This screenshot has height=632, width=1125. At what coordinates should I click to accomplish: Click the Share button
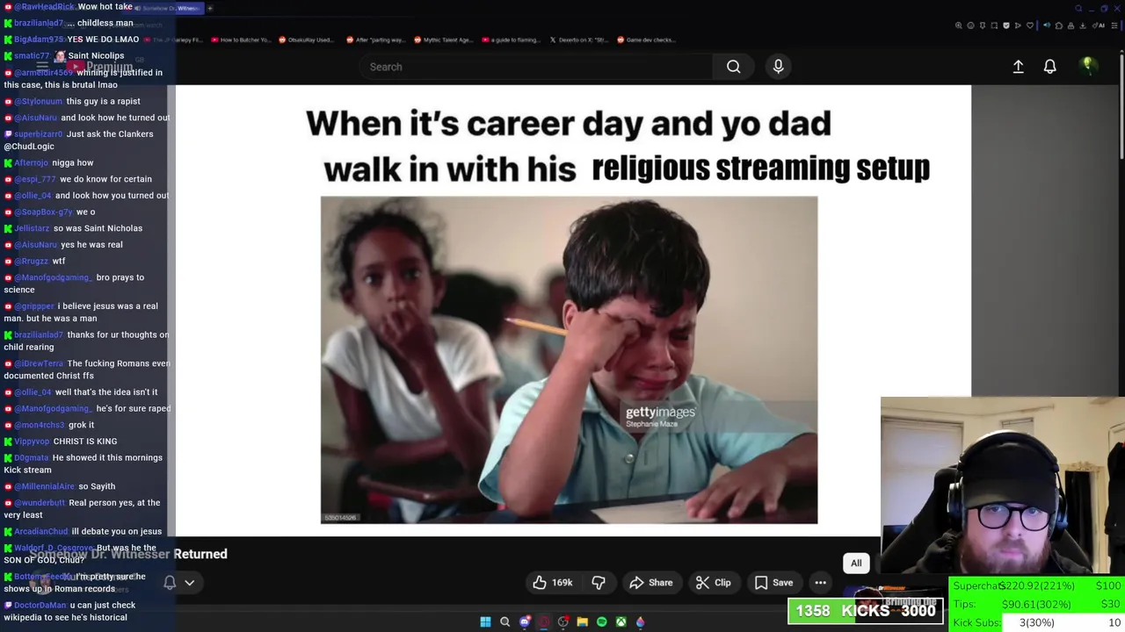[650, 583]
